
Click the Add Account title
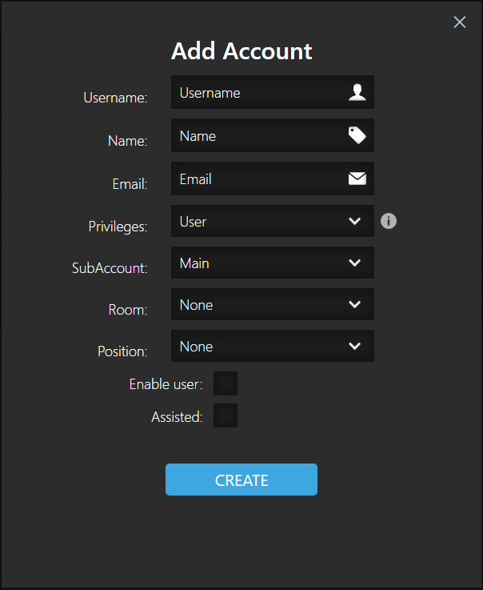point(241,50)
